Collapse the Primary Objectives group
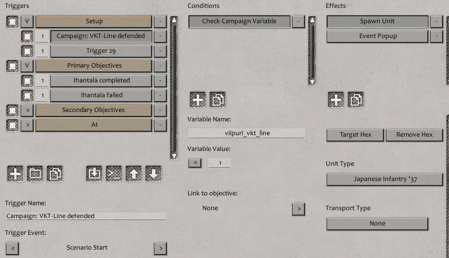The width and height of the screenshot is (449, 258). coord(28,66)
